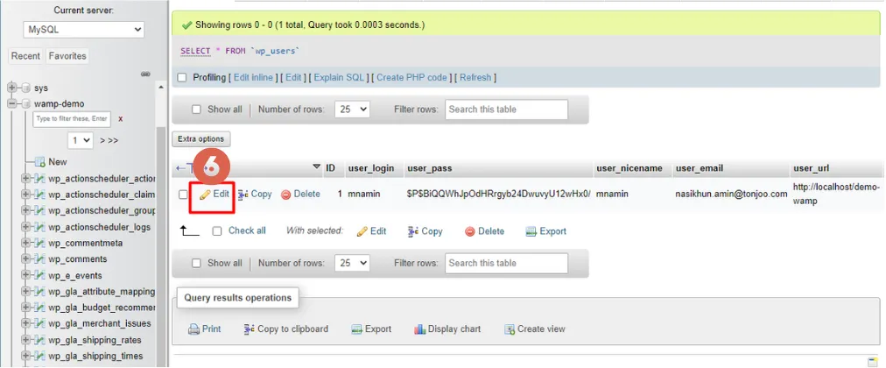Open the Current server MySQL dropdown

(x=84, y=30)
